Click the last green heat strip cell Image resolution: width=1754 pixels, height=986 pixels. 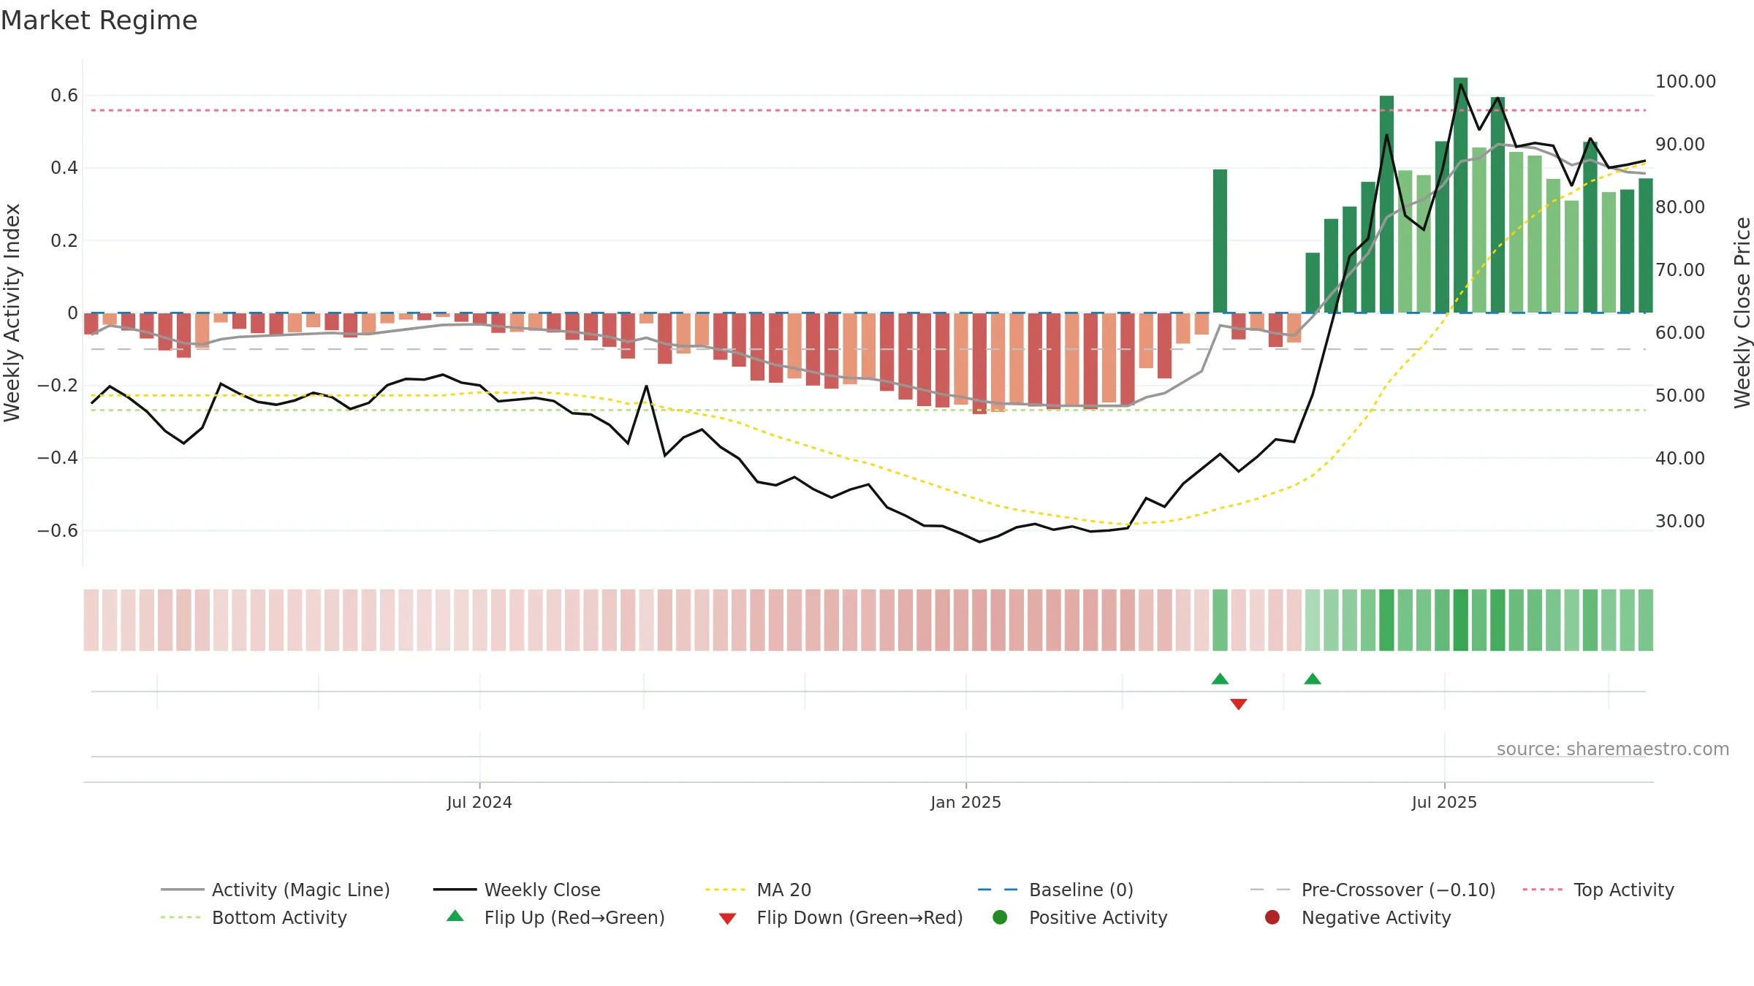1646,620
